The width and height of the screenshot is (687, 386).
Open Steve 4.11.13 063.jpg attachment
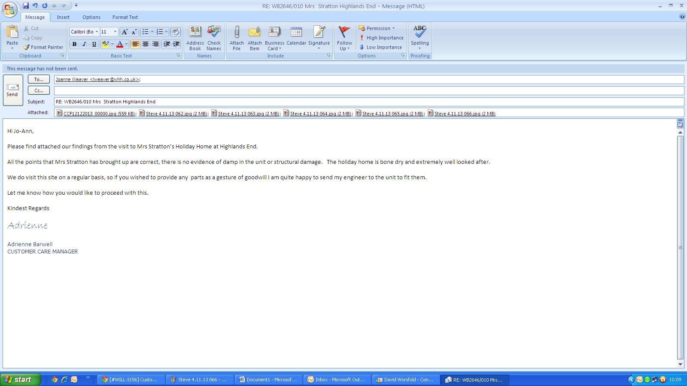pyautogui.click(x=246, y=114)
